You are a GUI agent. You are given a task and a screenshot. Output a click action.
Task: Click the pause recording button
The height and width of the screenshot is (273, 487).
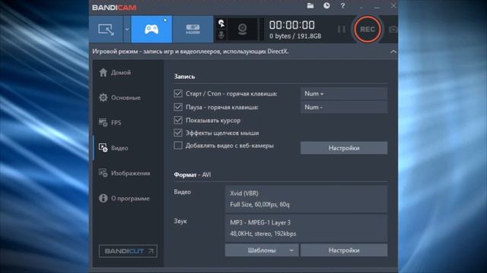[x=342, y=30]
